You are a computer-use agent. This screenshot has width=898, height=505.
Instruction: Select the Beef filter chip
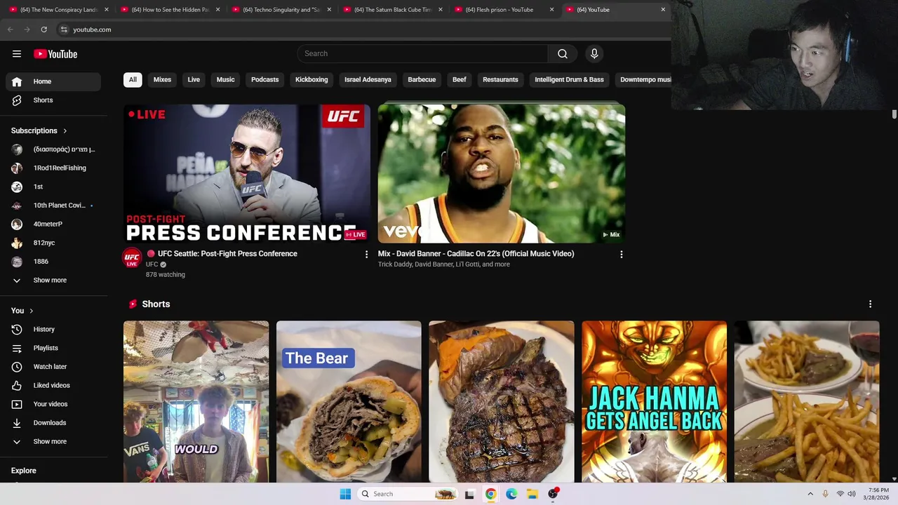click(460, 80)
